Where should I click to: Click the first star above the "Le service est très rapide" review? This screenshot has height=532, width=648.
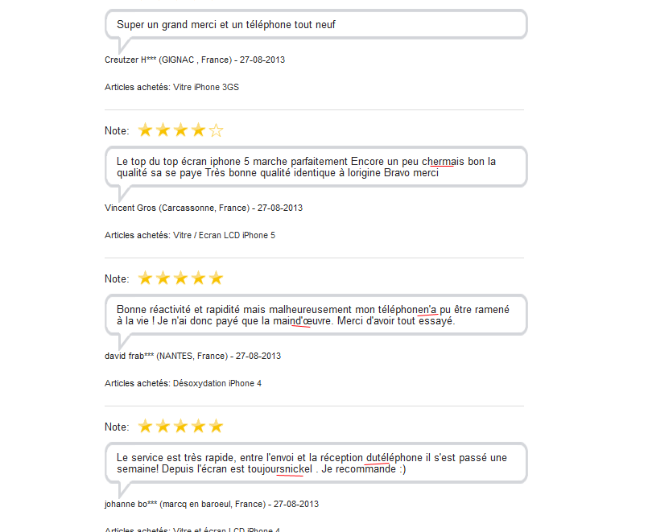tap(146, 427)
